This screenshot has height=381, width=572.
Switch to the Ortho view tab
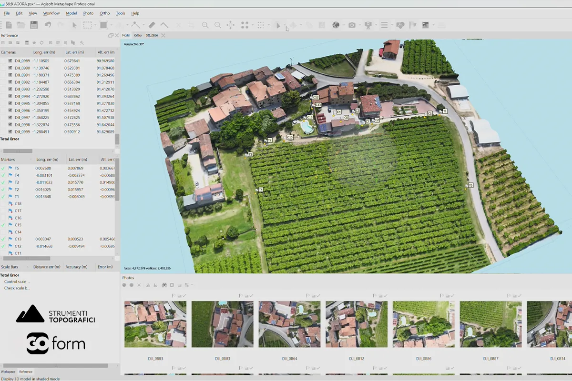pos(137,35)
